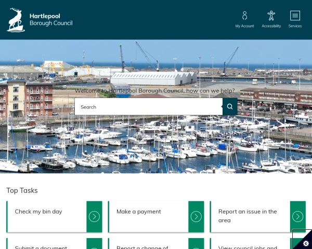Click the arrow beside Check my bin day

[x=94, y=217]
